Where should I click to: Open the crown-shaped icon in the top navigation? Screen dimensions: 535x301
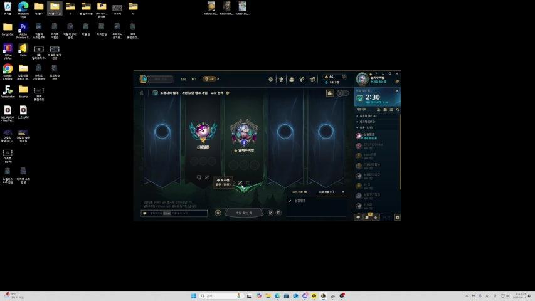click(x=281, y=79)
